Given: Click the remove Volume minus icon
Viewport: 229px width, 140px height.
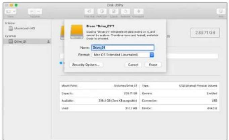Looking at the screenshot, I should point(38,11).
